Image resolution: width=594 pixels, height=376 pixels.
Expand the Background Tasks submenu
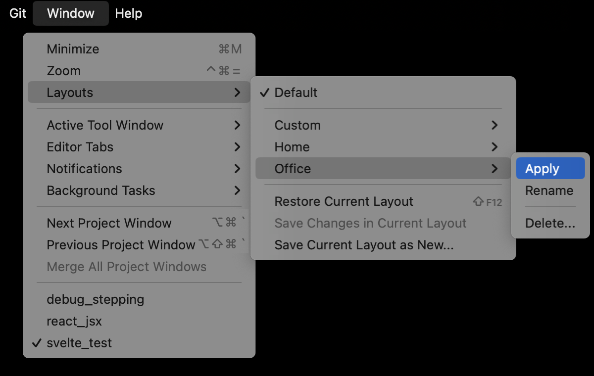coord(101,190)
